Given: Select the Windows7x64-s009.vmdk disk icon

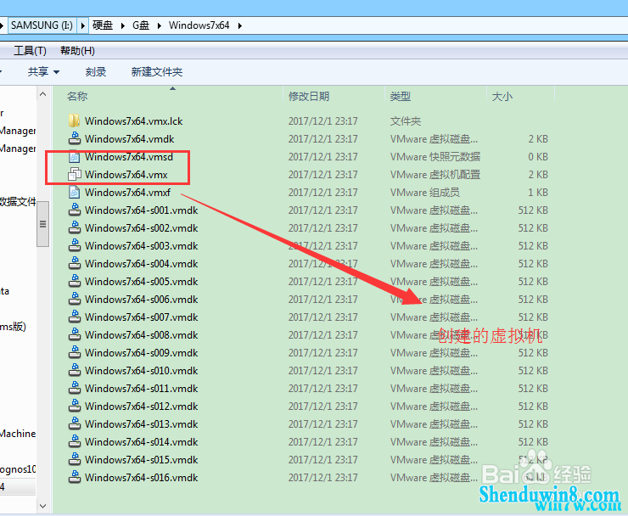Looking at the screenshot, I should coord(74,352).
